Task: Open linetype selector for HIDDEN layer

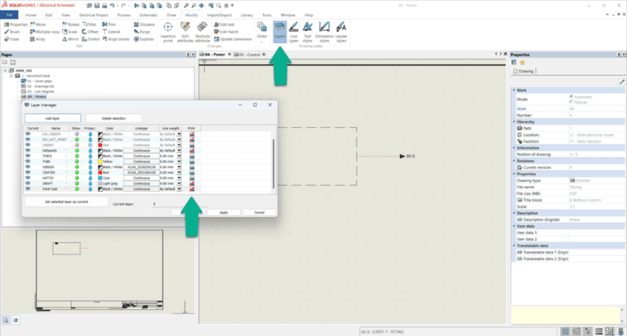Action: click(141, 167)
